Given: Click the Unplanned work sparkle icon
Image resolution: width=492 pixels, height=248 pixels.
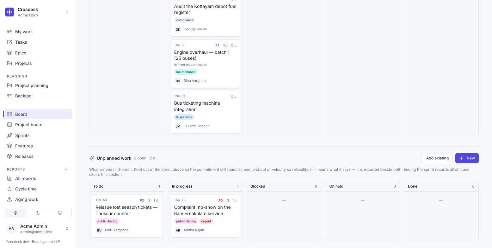Looking at the screenshot, I should pos(92,158).
